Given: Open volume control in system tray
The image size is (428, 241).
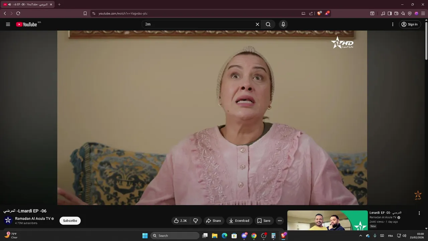Looking at the screenshot, I should 404,236.
